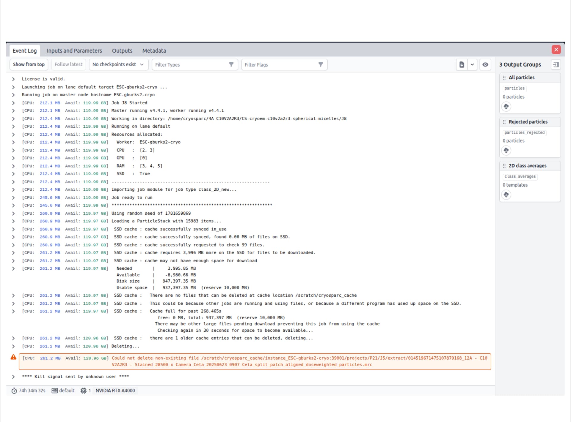This screenshot has width=571, height=422.
Task: Click the default lane icon
Action: (x=55, y=391)
